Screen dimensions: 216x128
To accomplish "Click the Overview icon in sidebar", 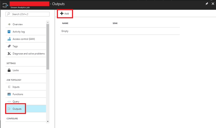I will [x=9, y=24].
